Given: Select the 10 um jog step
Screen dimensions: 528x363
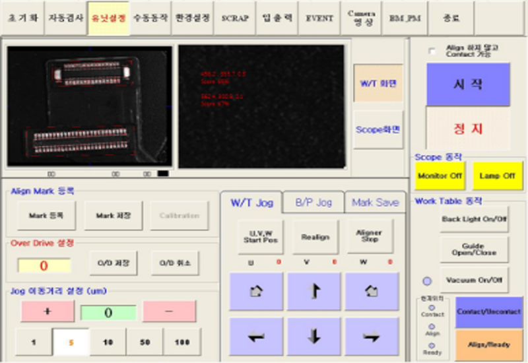Looking at the screenshot, I should [107, 342].
